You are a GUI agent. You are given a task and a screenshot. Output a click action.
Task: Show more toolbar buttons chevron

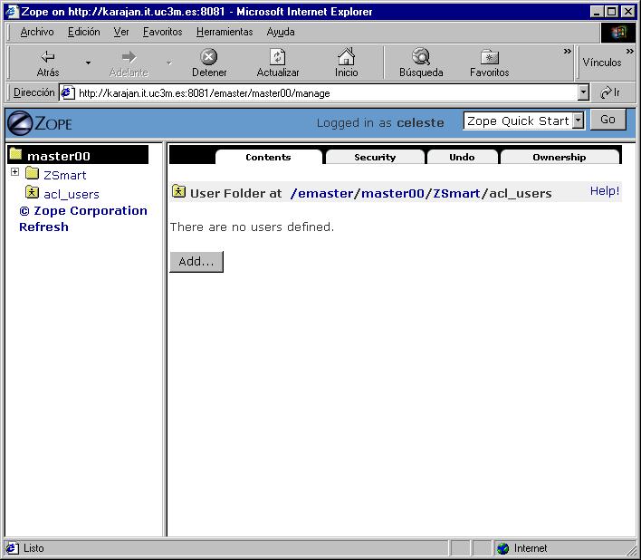[567, 52]
